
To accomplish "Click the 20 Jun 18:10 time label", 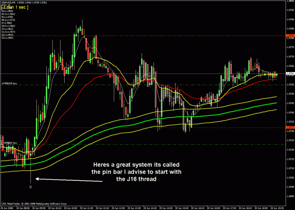I will [x=246, y=208].
